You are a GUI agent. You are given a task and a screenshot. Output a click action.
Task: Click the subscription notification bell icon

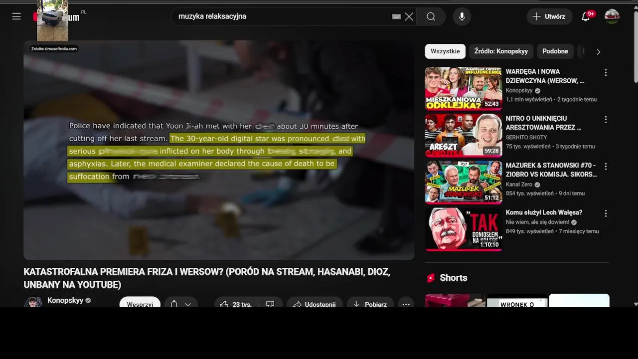coord(174,304)
